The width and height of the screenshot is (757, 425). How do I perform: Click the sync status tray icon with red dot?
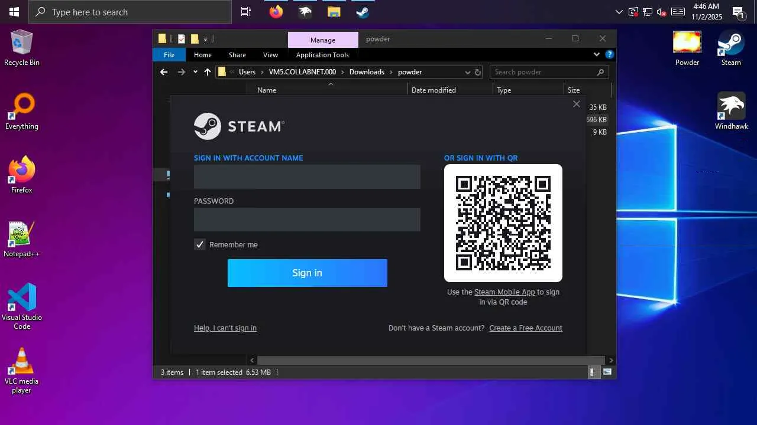[633, 12]
